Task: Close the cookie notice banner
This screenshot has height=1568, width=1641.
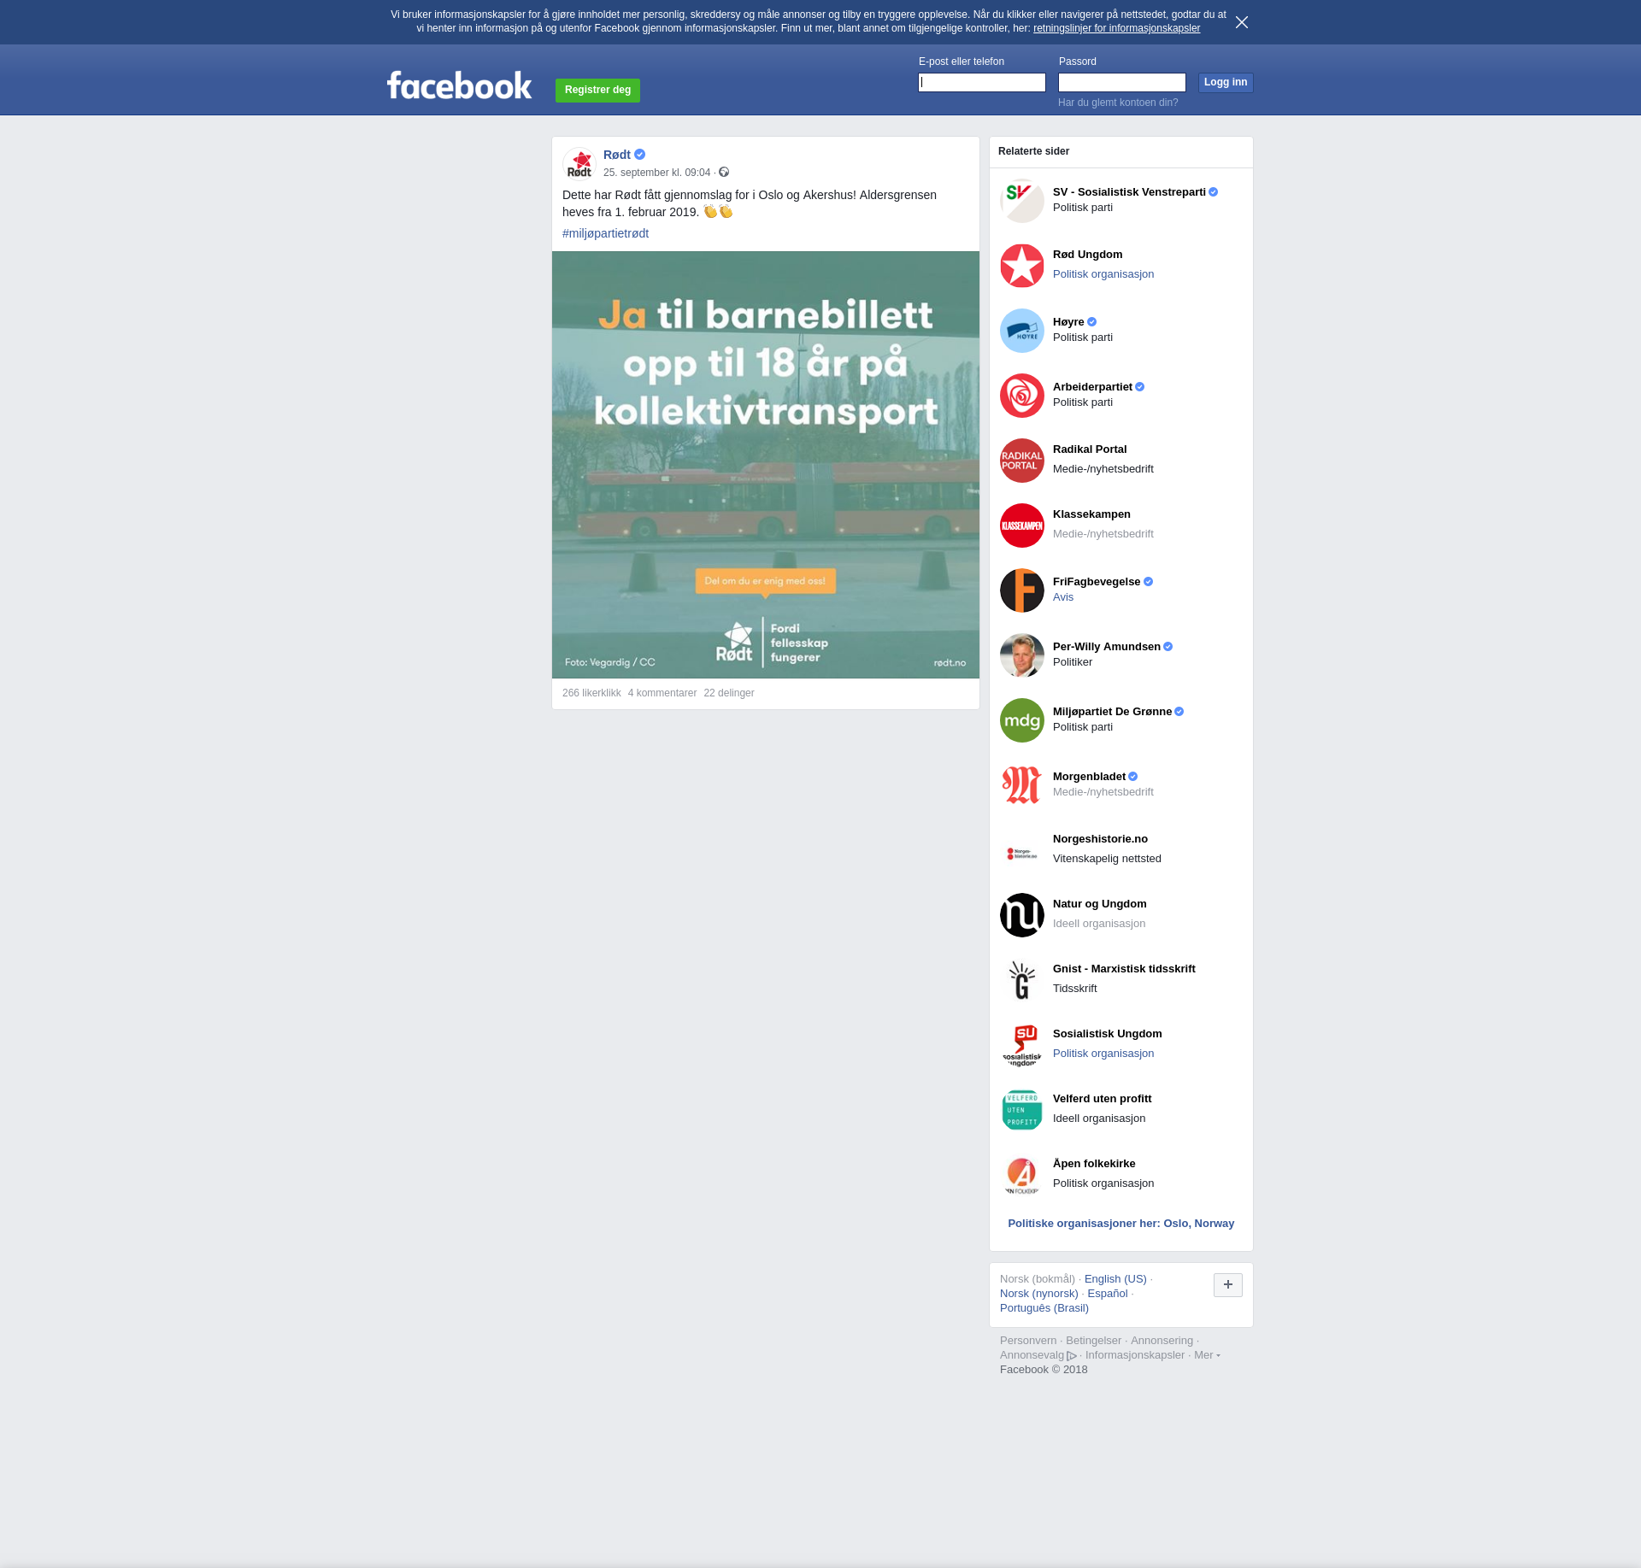Action: tap(1242, 22)
